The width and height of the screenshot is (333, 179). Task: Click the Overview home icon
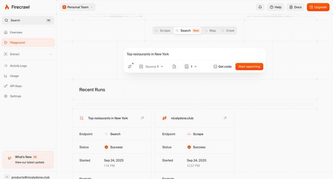6,32
